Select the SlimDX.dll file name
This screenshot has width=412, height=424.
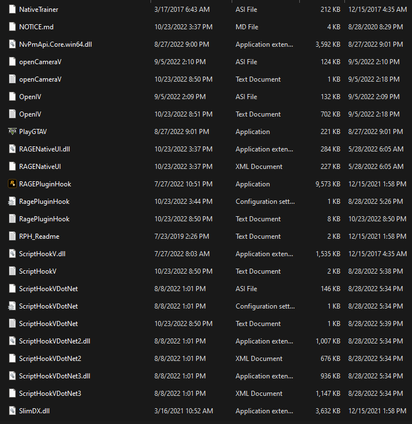point(34,410)
